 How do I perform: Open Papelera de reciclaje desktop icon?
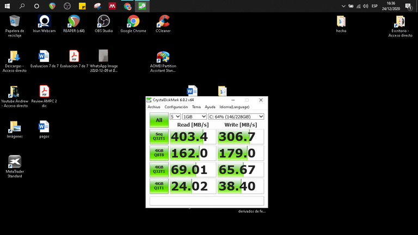click(15, 26)
